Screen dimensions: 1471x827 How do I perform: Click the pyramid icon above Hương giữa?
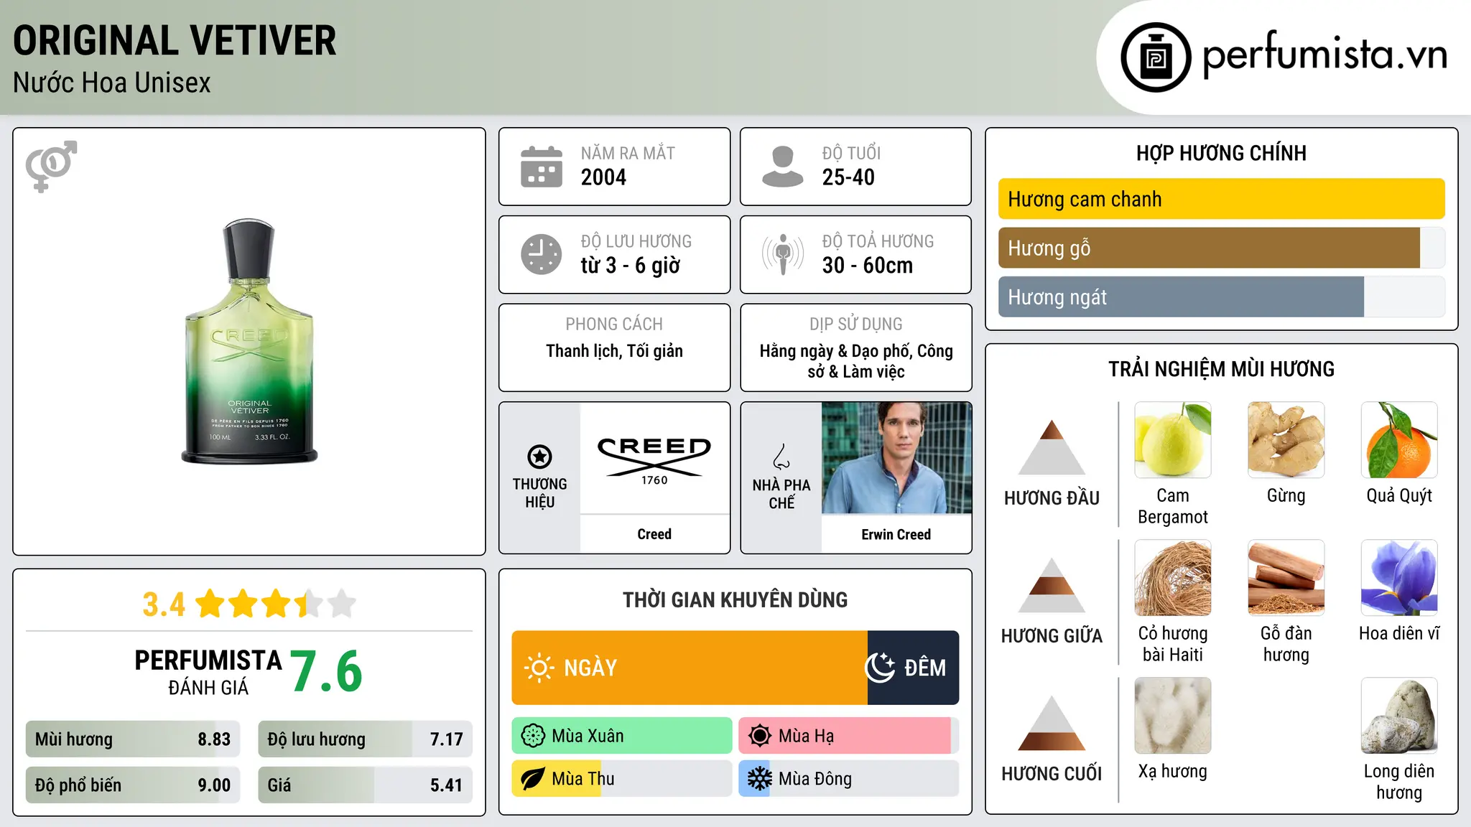pyautogui.click(x=1052, y=585)
